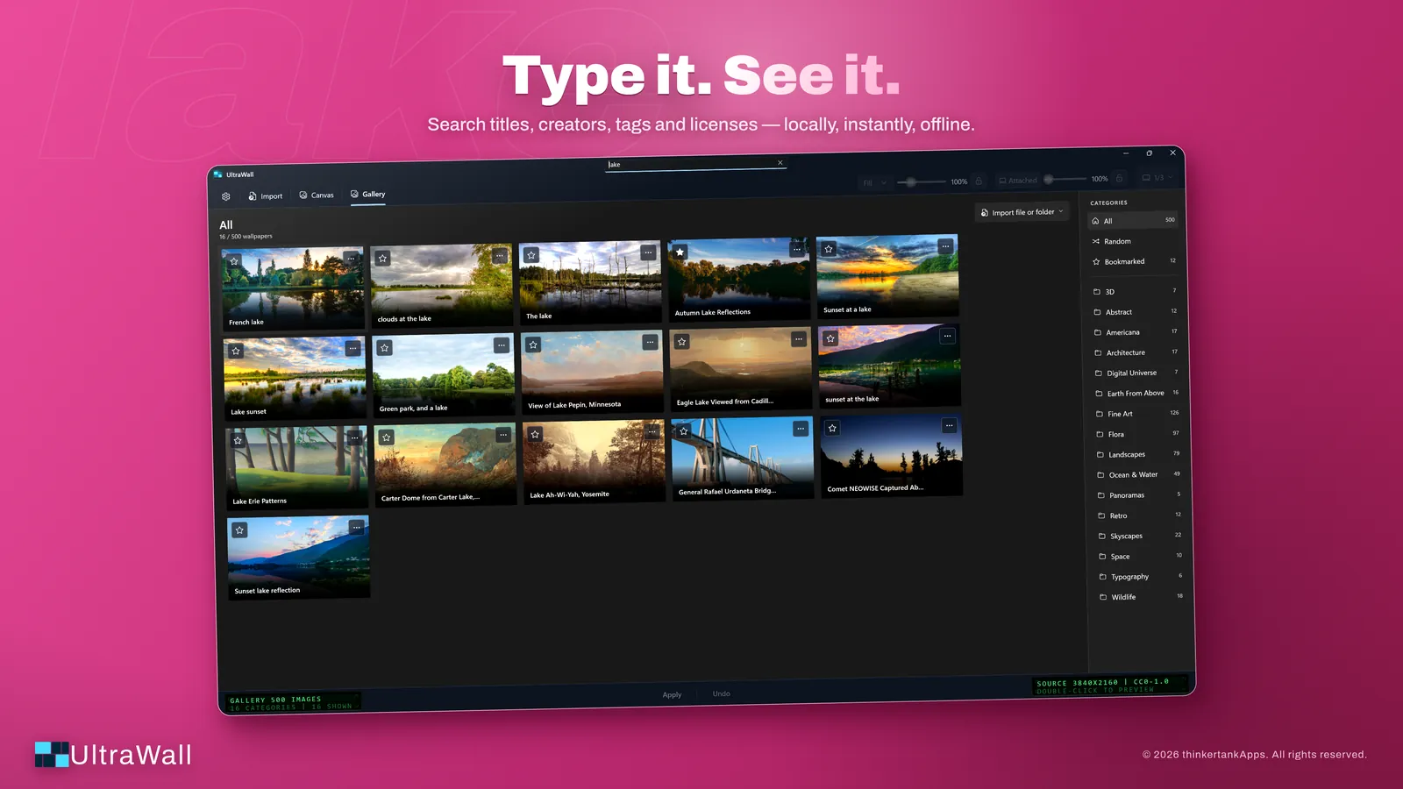Image resolution: width=1403 pixels, height=789 pixels.
Task: Select the Random category
Action: click(x=1135, y=241)
